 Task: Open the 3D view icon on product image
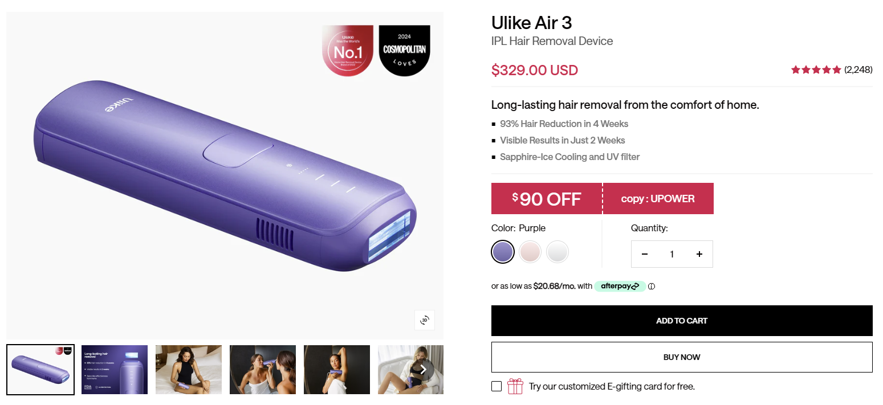coord(424,320)
